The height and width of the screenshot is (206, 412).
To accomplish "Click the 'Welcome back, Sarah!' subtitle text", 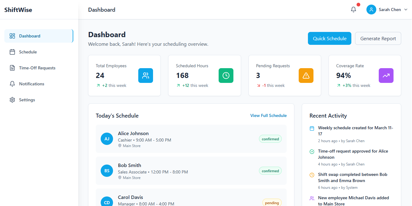I will 148,44.
